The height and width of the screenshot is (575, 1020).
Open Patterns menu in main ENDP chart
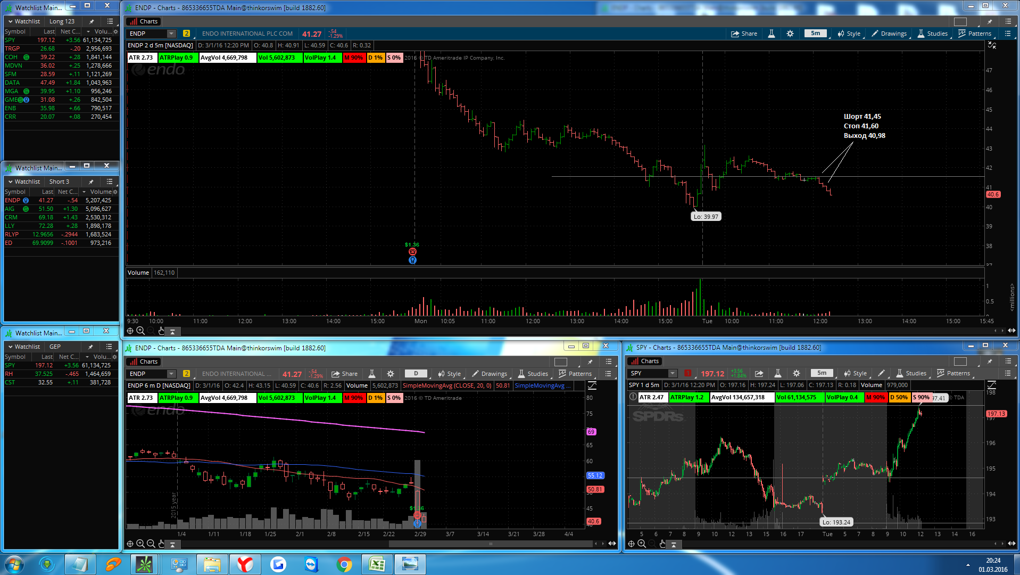point(975,34)
